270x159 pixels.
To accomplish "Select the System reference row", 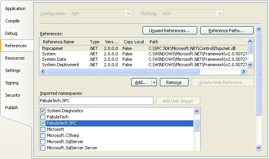I will pyautogui.click(x=143, y=54).
